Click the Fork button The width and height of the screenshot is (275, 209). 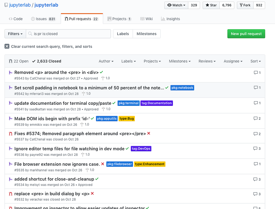tap(245, 5)
